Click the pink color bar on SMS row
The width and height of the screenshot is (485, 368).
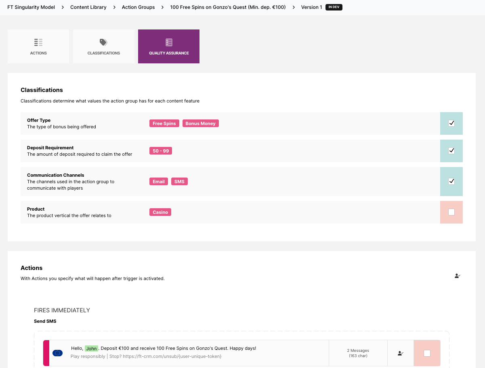click(46, 353)
